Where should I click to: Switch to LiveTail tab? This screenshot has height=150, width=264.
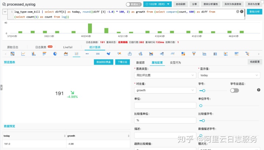point(68,47)
